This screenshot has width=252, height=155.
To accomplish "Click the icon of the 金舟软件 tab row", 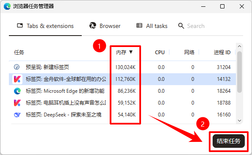I will pos(17,79).
